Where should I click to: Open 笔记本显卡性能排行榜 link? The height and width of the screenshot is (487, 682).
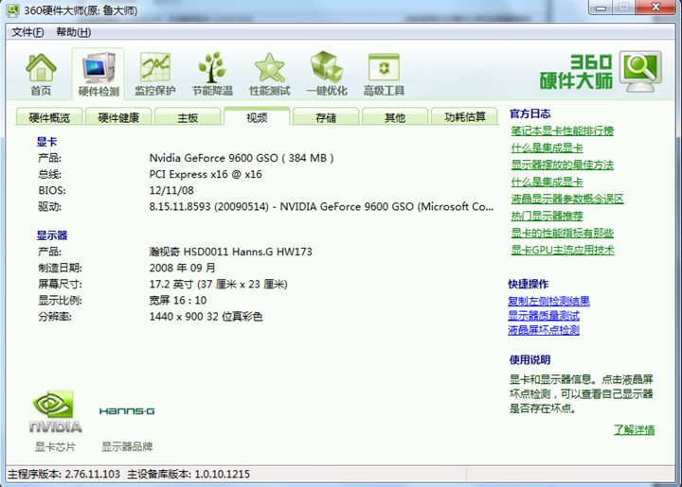[x=562, y=130]
